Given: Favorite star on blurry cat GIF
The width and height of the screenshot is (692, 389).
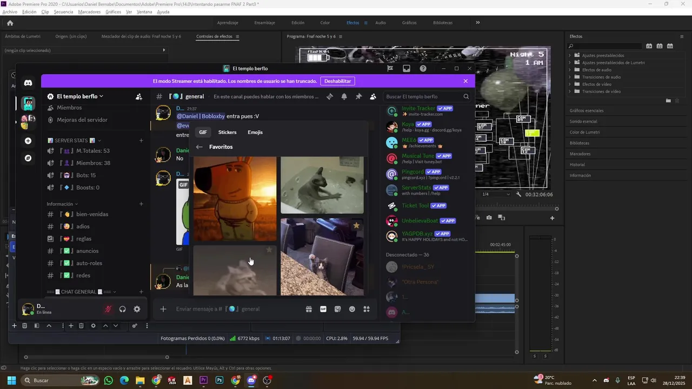Looking at the screenshot, I should pyautogui.click(x=269, y=250).
